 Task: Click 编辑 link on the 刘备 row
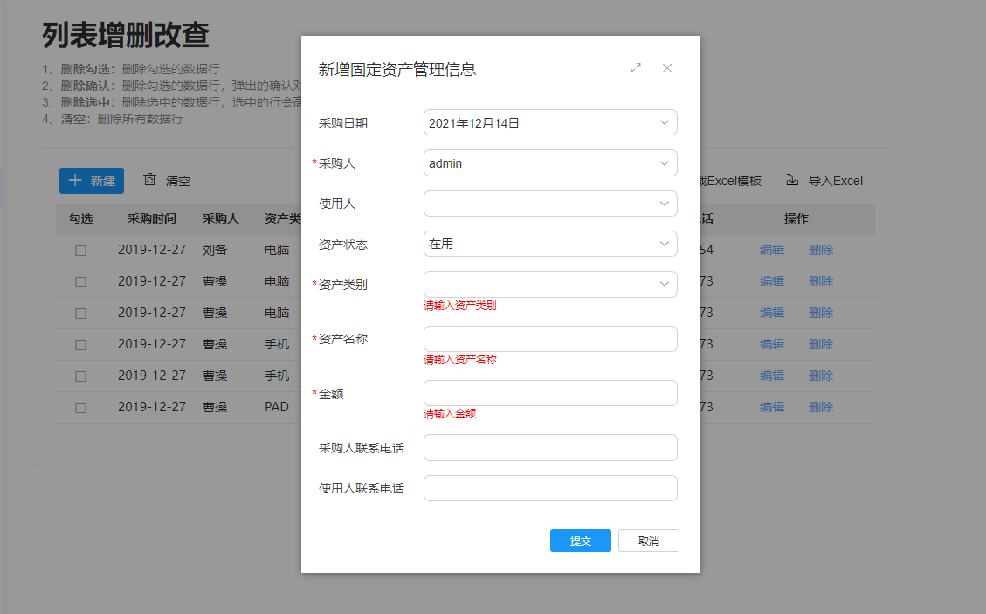click(x=772, y=250)
